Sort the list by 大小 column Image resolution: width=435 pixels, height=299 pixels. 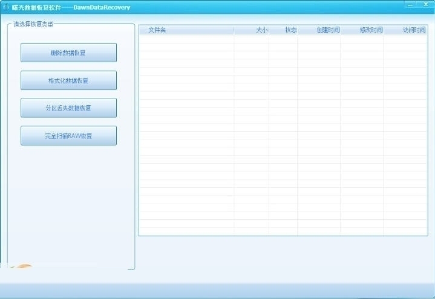click(x=251, y=30)
